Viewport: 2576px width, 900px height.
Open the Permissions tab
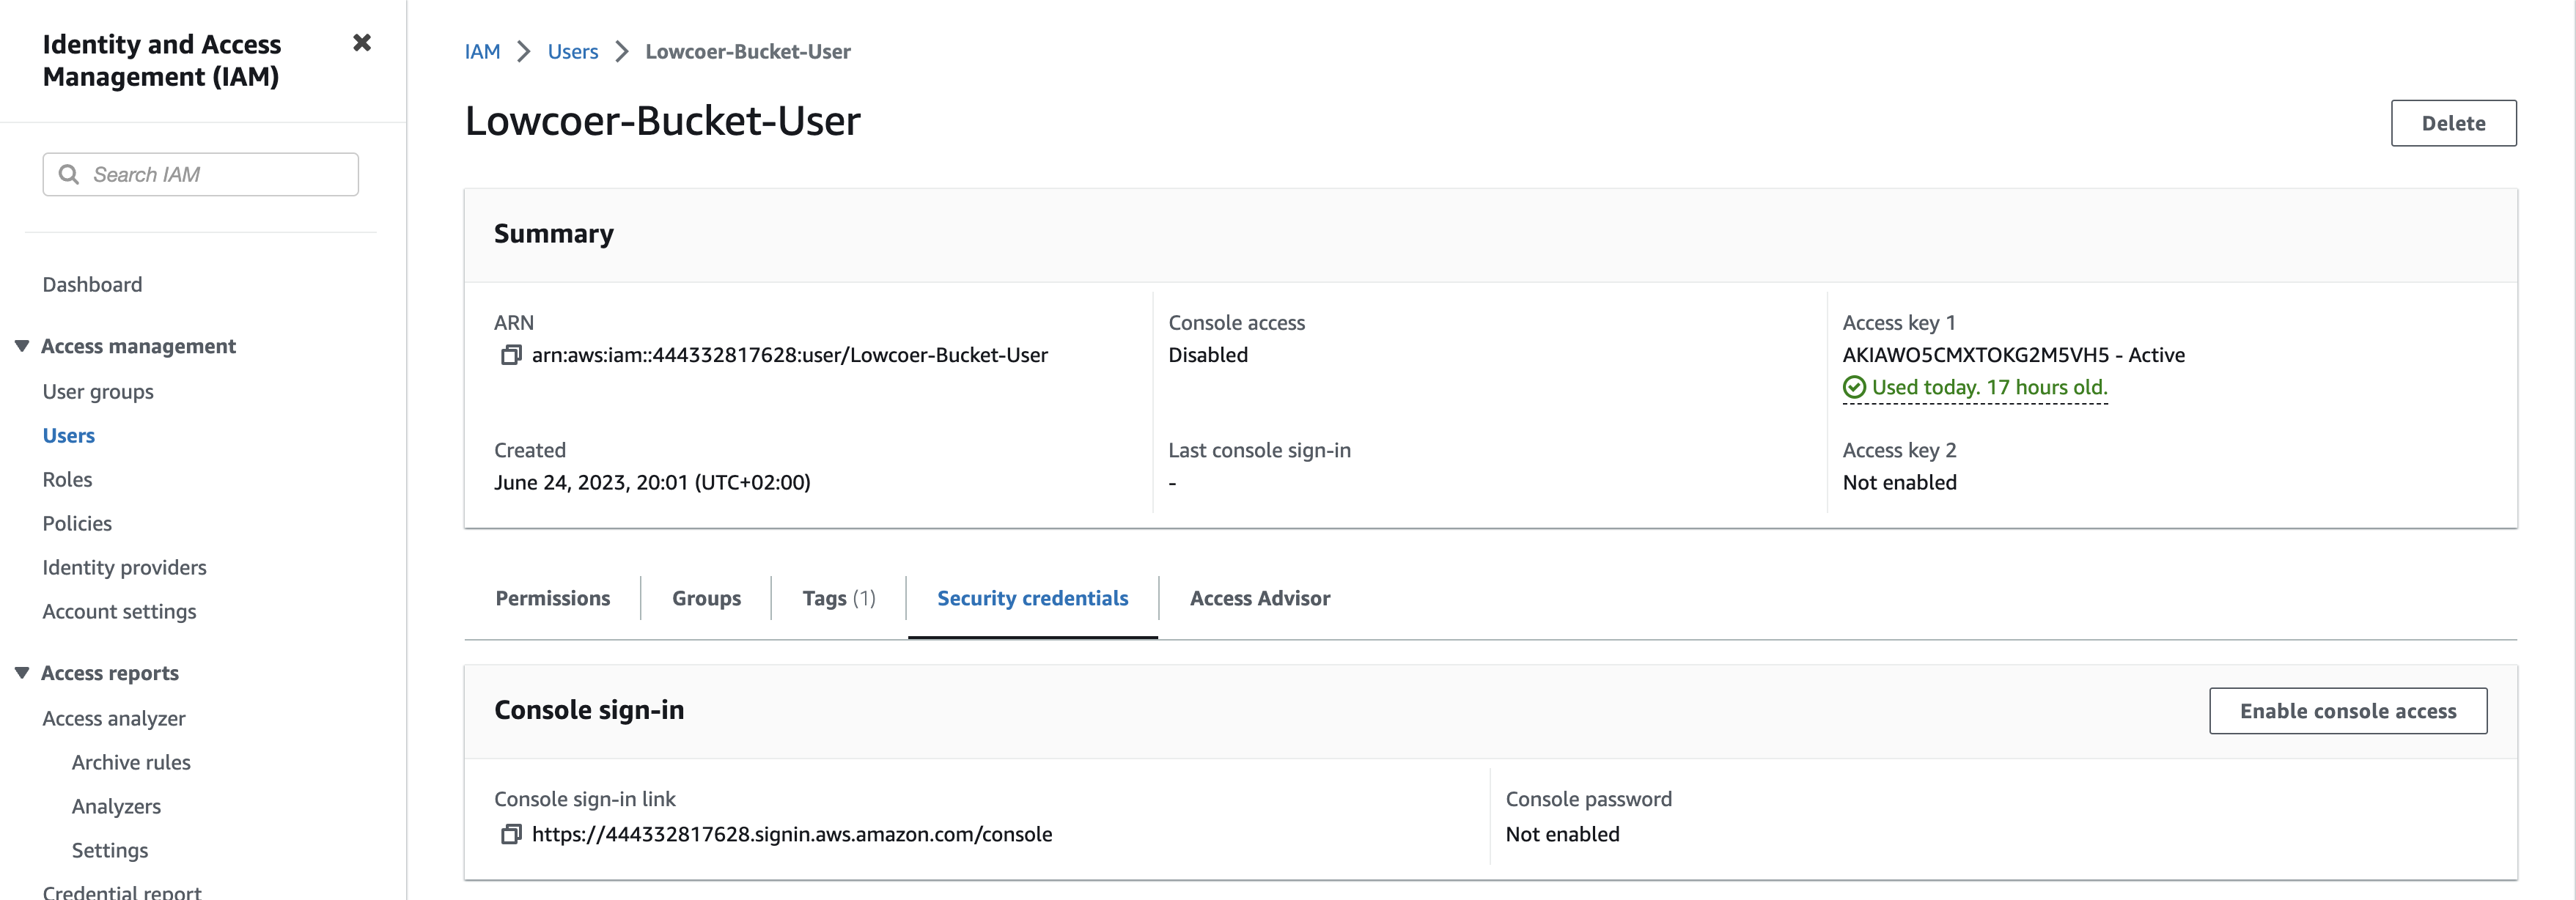552,598
